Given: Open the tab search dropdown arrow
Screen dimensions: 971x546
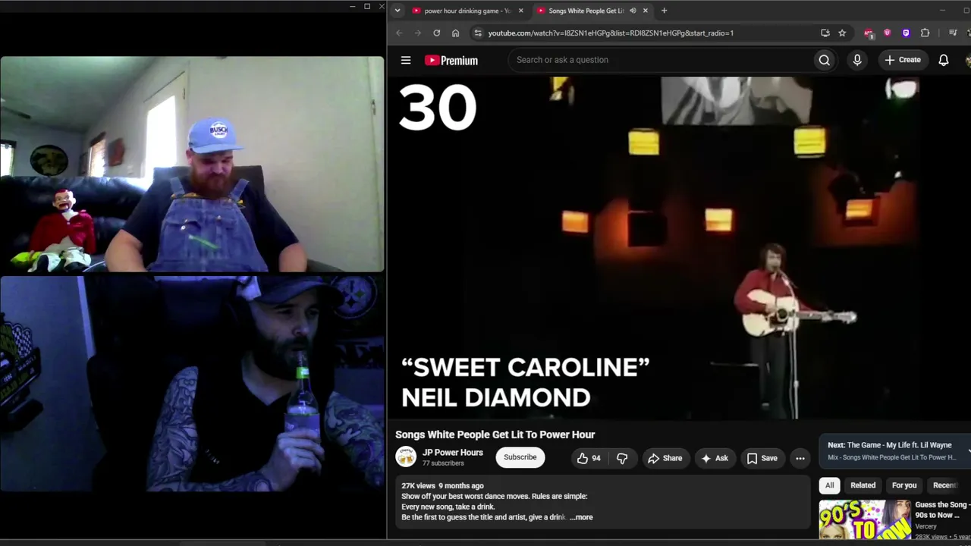Looking at the screenshot, I should tap(398, 11).
